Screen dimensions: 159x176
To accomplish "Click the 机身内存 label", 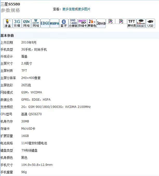I will pyautogui.click(x=7, y=121).
